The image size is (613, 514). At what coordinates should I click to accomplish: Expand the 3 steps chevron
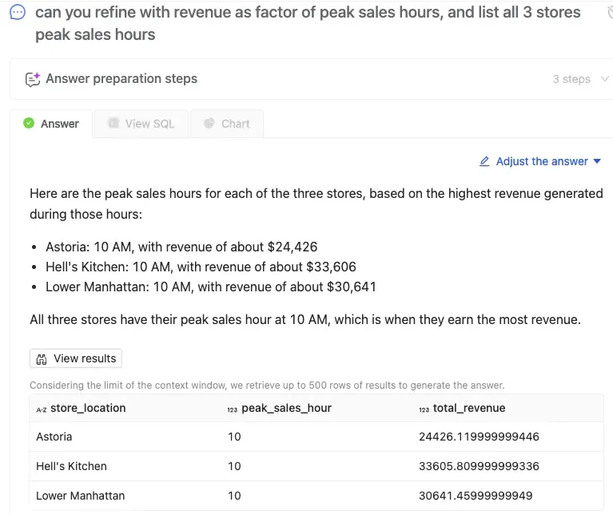pos(604,79)
